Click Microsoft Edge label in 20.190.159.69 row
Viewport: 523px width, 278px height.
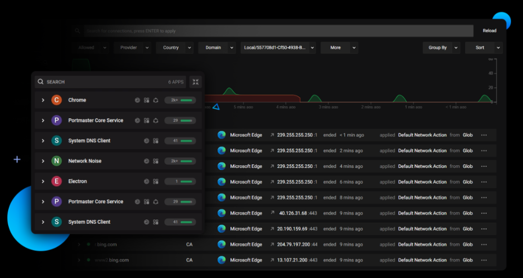click(x=246, y=229)
